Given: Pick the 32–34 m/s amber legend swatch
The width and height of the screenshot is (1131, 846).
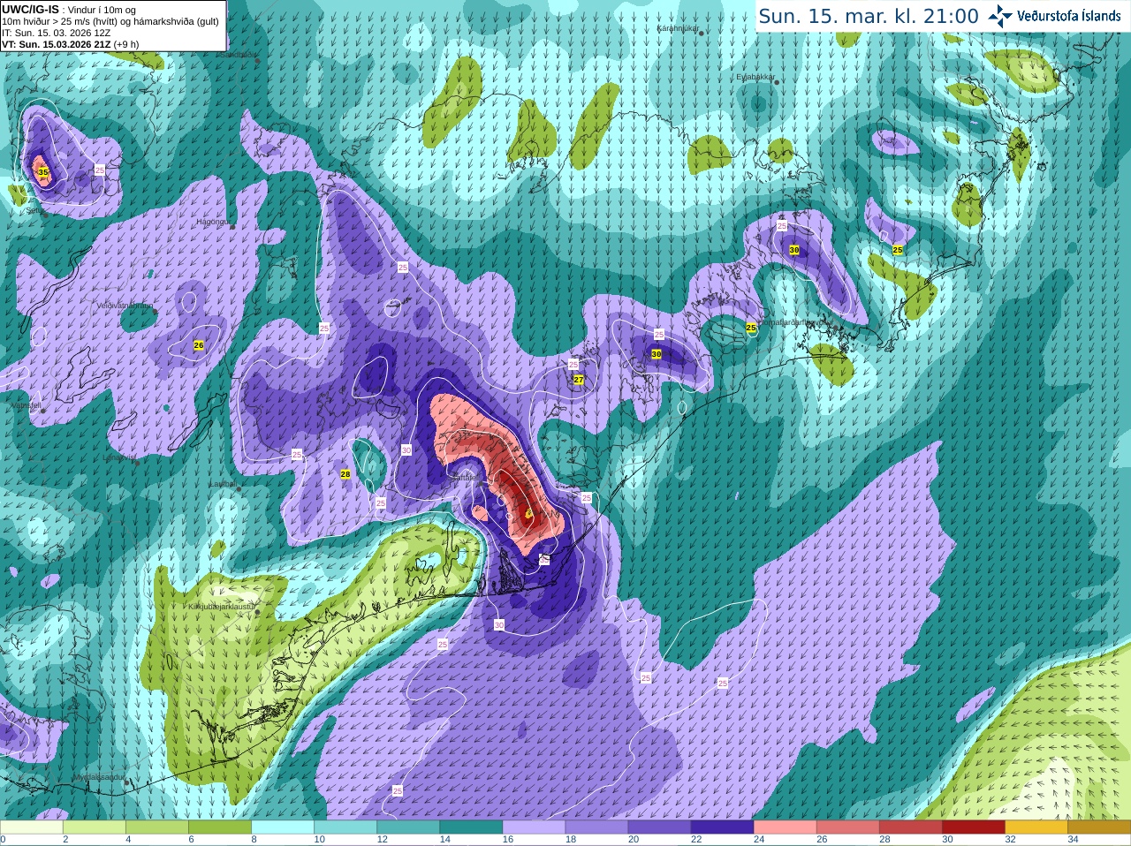Looking at the screenshot, I should point(1036,827).
